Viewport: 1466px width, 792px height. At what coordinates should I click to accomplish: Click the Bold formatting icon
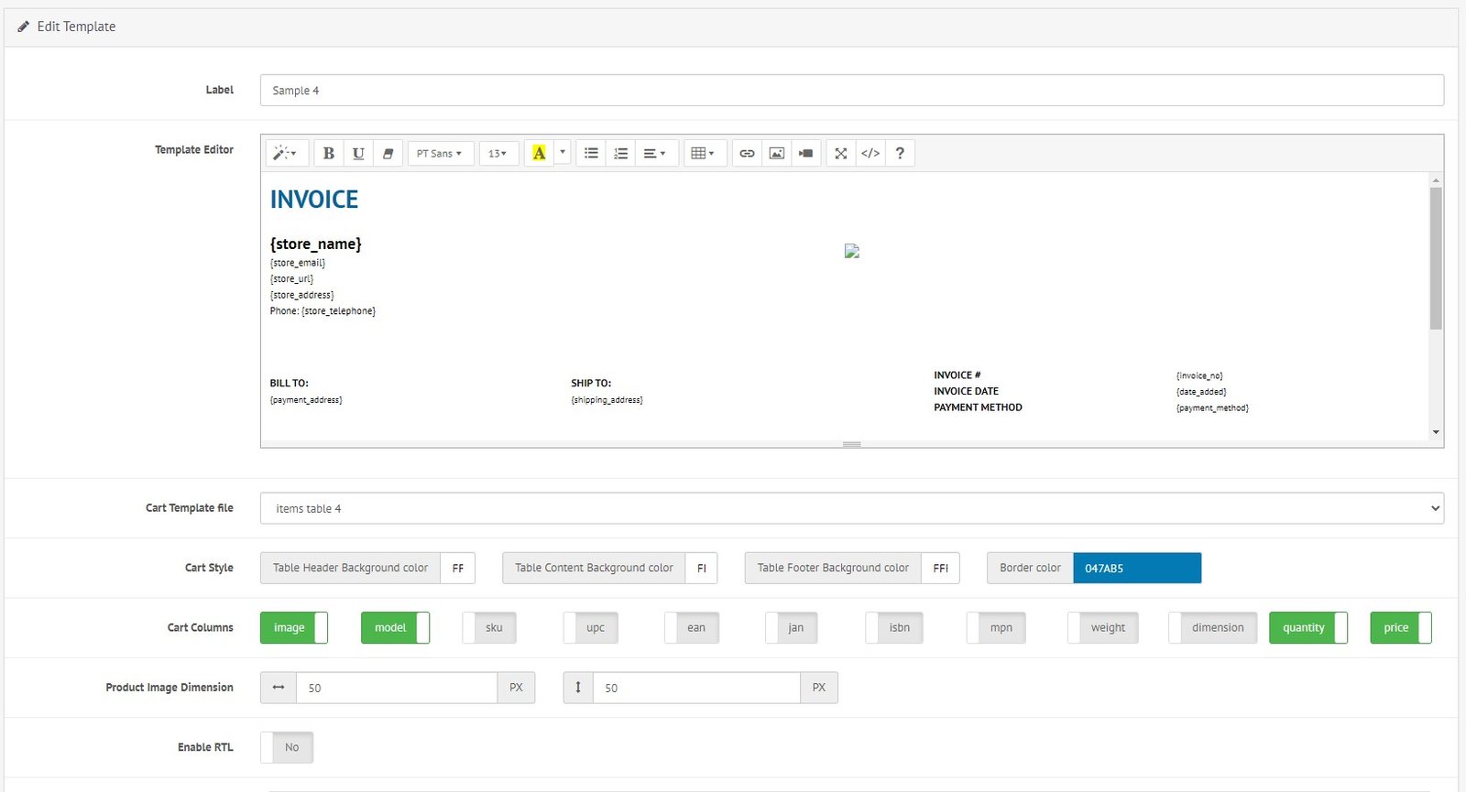[x=328, y=153]
